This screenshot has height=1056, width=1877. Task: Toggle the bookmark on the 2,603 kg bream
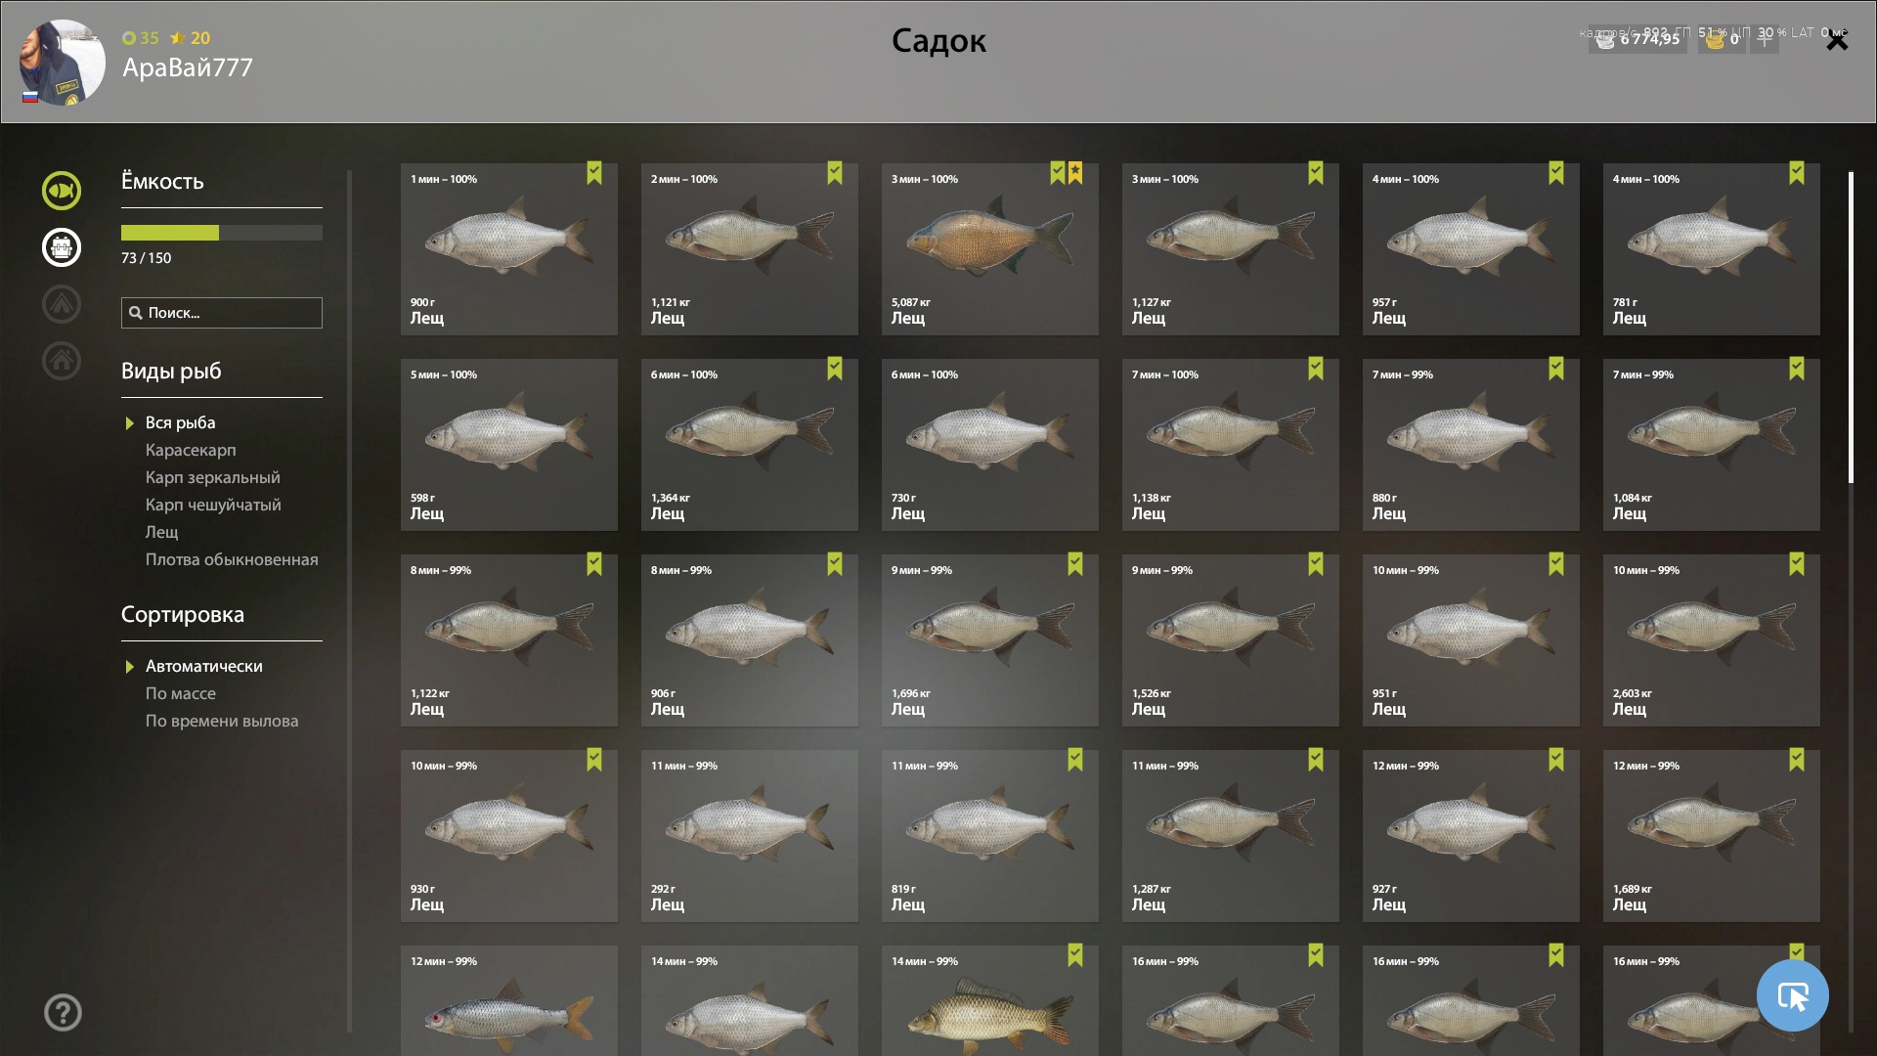pyautogui.click(x=1797, y=564)
